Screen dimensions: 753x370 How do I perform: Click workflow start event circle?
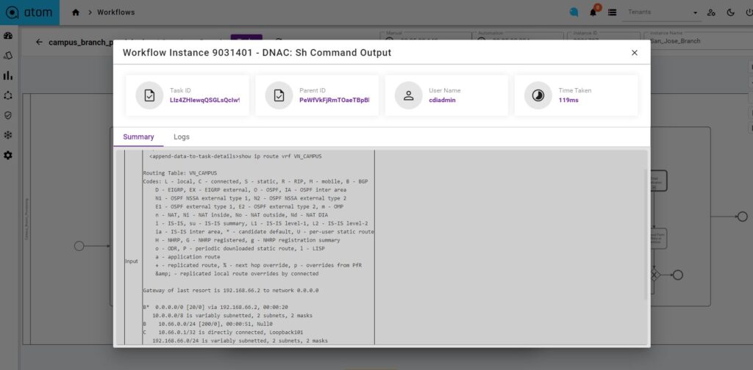(x=79, y=246)
